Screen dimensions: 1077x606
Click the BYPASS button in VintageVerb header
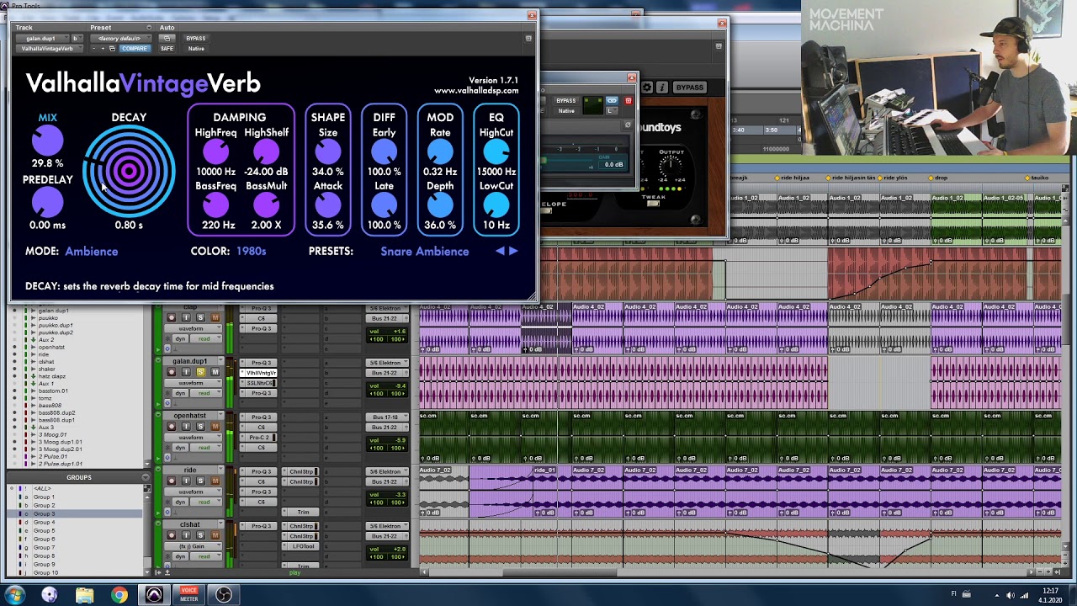click(195, 39)
